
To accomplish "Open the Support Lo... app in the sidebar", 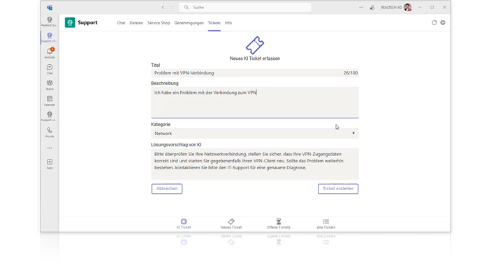I will point(50,116).
